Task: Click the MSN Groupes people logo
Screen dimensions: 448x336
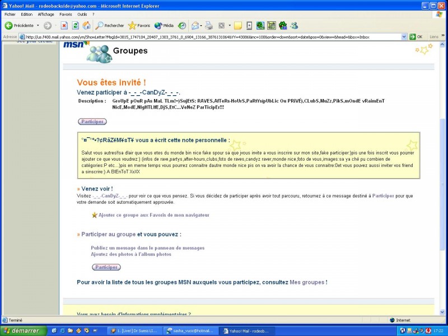Action: pos(99,54)
